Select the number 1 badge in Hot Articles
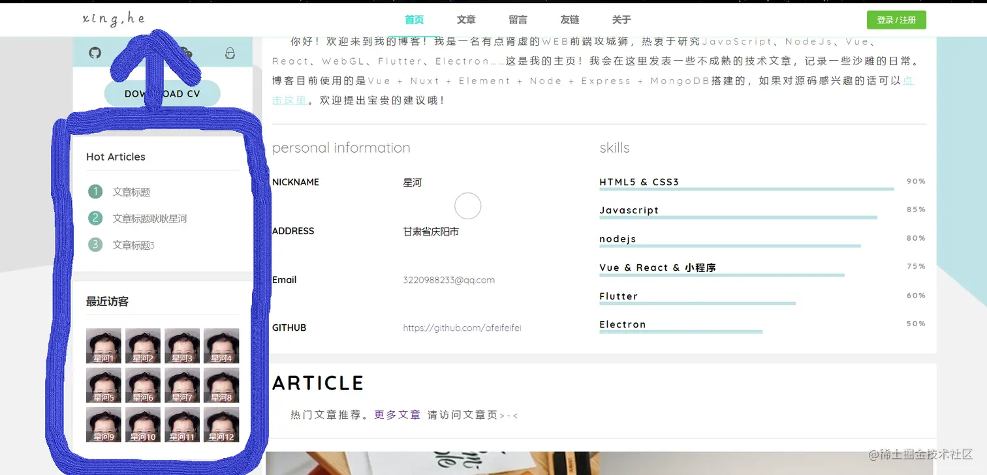Image resolution: width=987 pixels, height=475 pixels. point(95,192)
